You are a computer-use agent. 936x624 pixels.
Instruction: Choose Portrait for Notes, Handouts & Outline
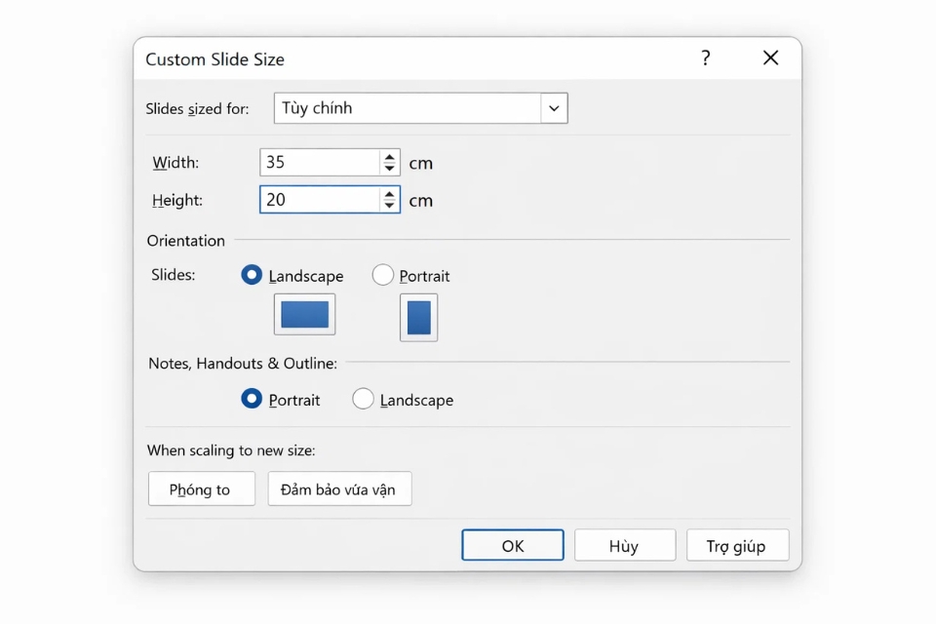[x=252, y=400]
